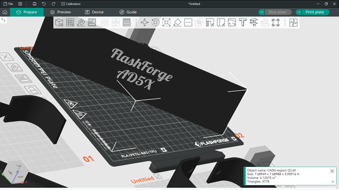Click the Print plate button
The width and height of the screenshot is (339, 190).
[315, 12]
